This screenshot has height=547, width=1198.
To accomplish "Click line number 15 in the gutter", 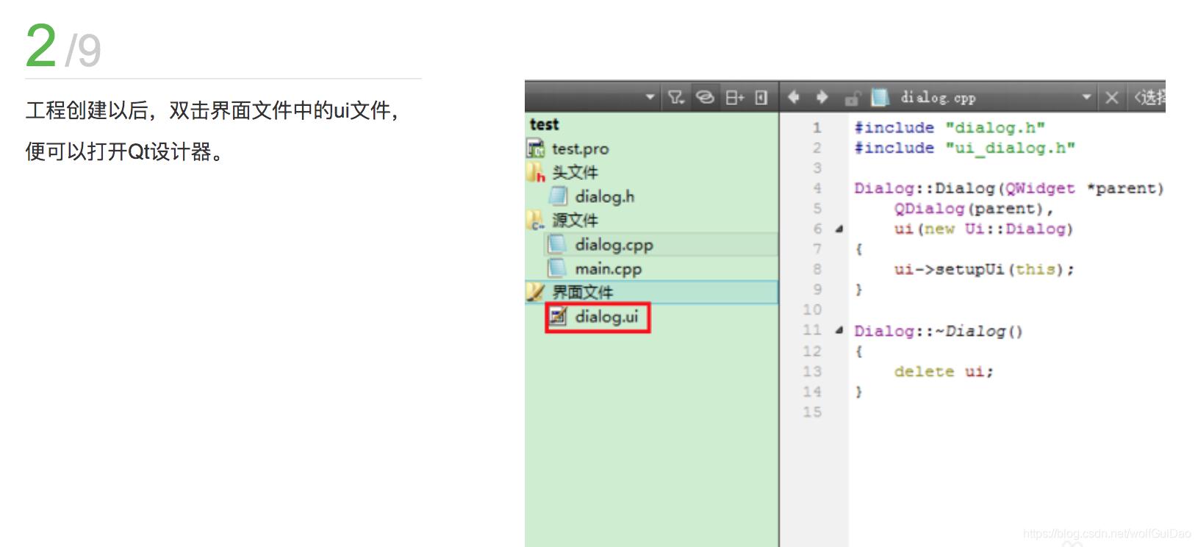I will point(812,412).
